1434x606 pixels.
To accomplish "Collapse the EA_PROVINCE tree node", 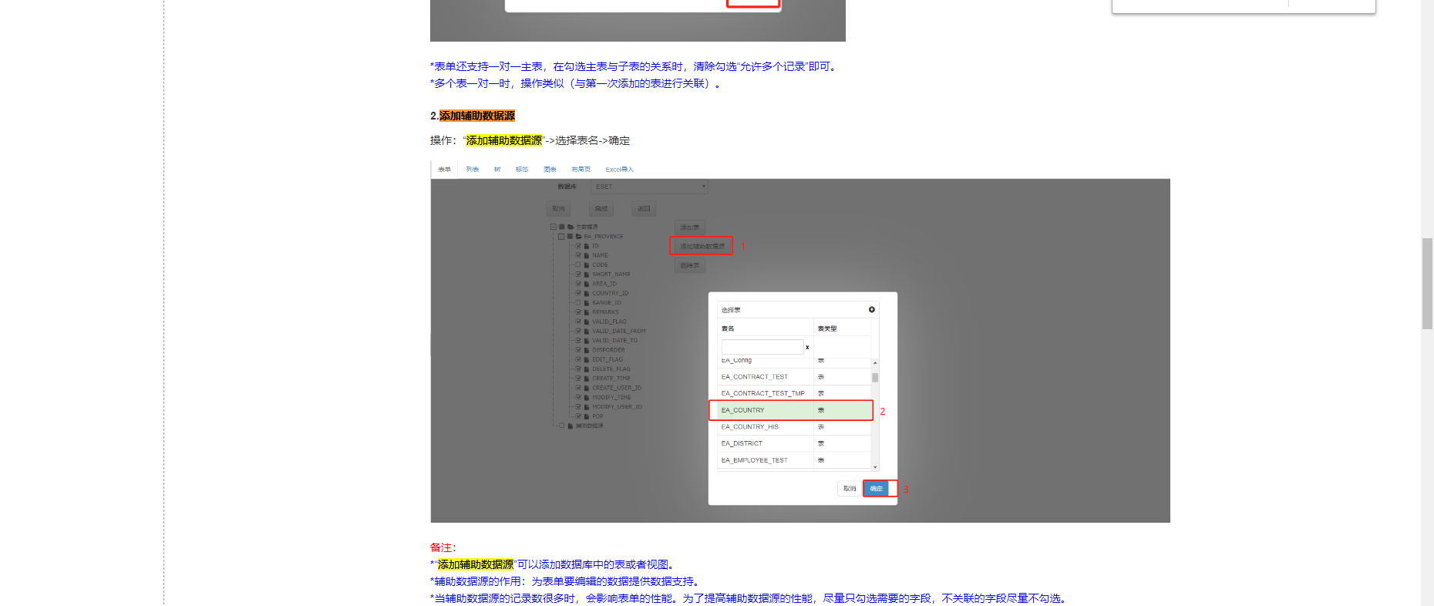I will [x=561, y=237].
